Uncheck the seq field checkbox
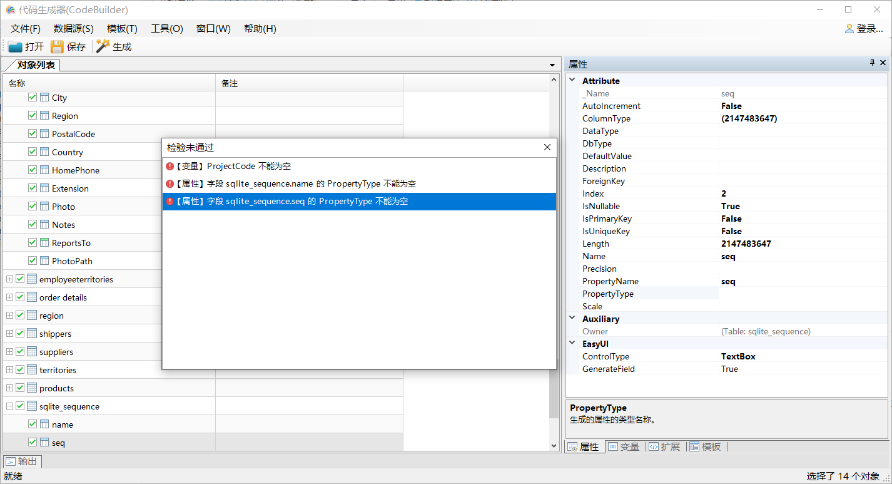 coord(33,443)
